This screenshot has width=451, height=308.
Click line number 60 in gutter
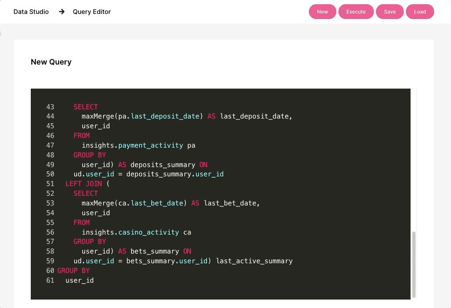click(x=50, y=270)
